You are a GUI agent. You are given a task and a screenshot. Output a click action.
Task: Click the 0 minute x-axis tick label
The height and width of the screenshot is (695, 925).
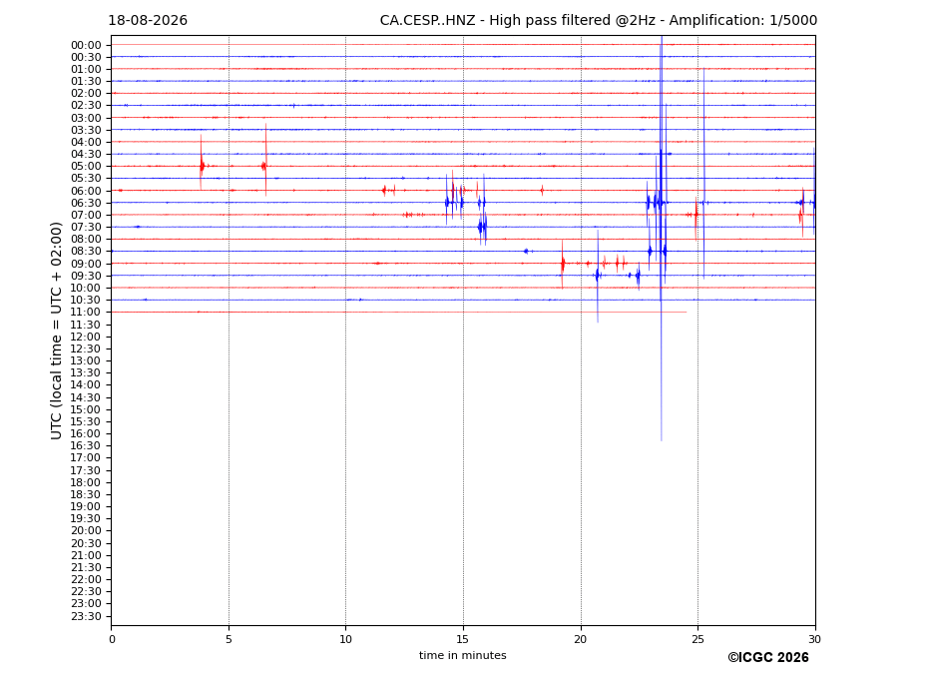112,639
